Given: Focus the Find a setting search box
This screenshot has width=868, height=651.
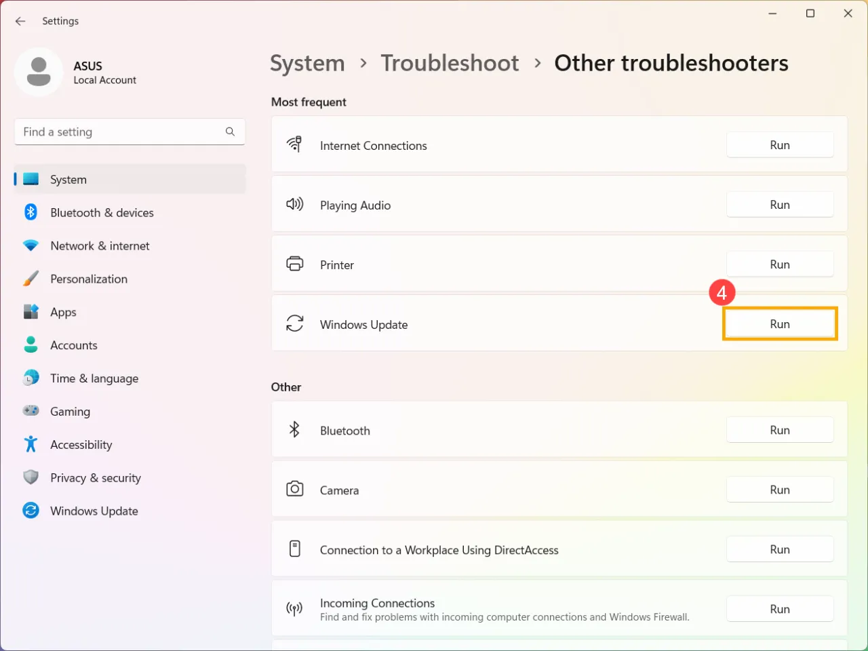Looking at the screenshot, I should (119, 132).
